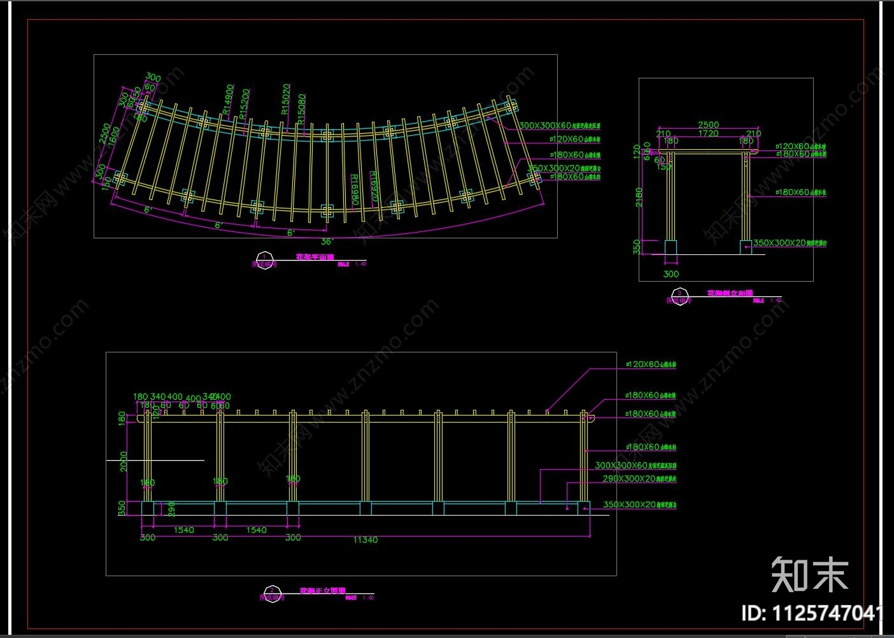The width and height of the screenshot is (894, 638).
Task: Click the 290 dimension near the front elevation base
Action: click(171, 508)
